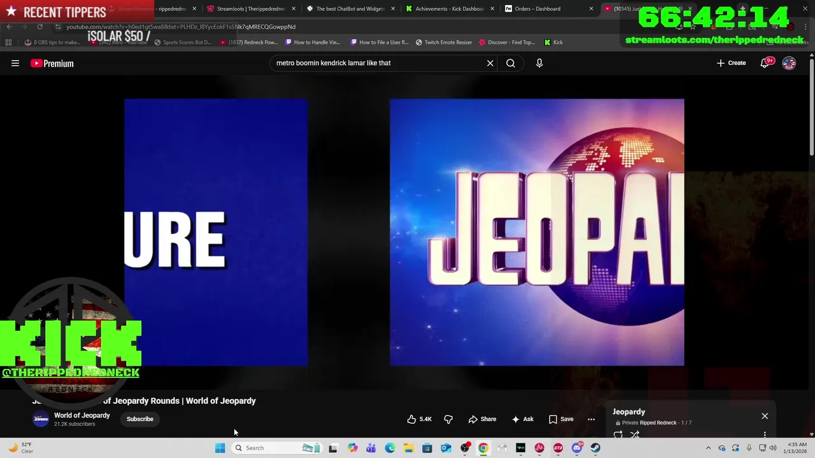This screenshot has height=458, width=815.
Task: Click the Ask button
Action: tap(522, 419)
